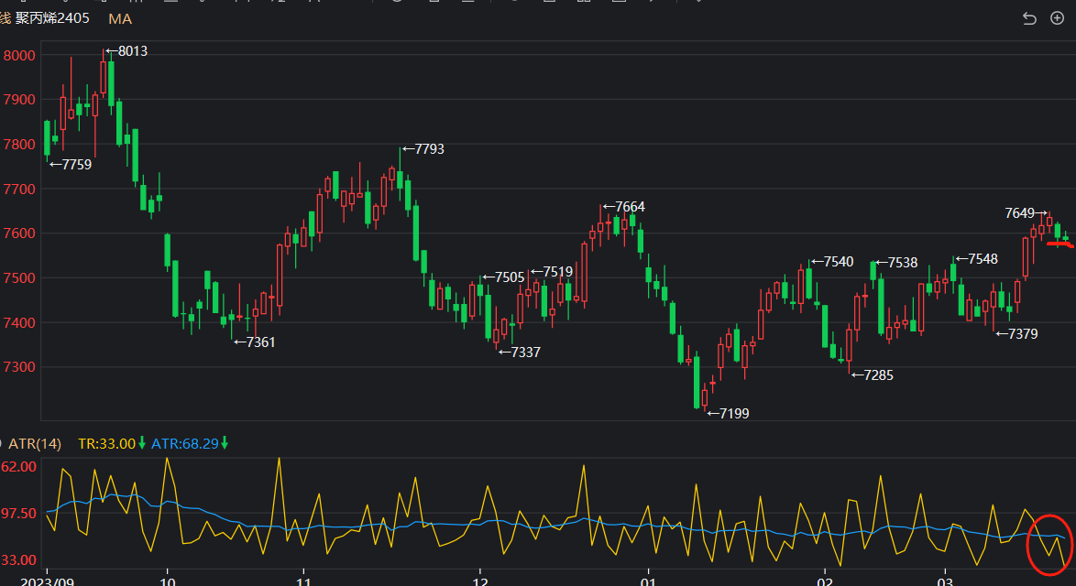The image size is (1076, 586).
Task: Click the 33.00 ATR axis label
Action: point(18,560)
